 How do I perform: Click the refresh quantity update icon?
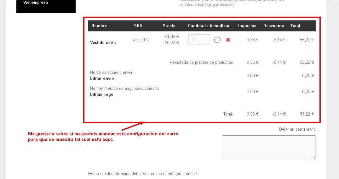pyautogui.click(x=217, y=40)
